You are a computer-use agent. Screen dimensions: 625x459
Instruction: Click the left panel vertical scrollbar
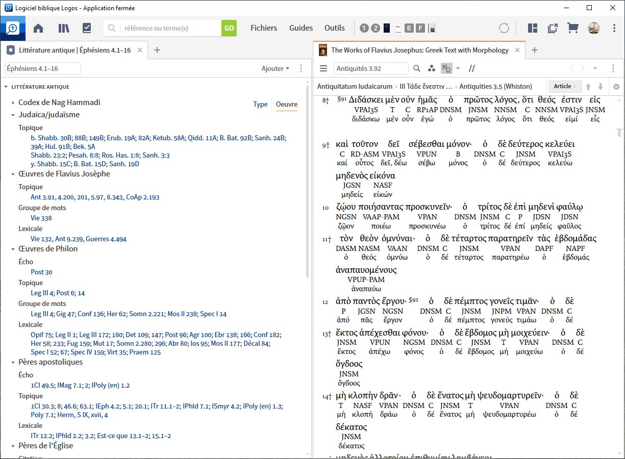point(307,182)
